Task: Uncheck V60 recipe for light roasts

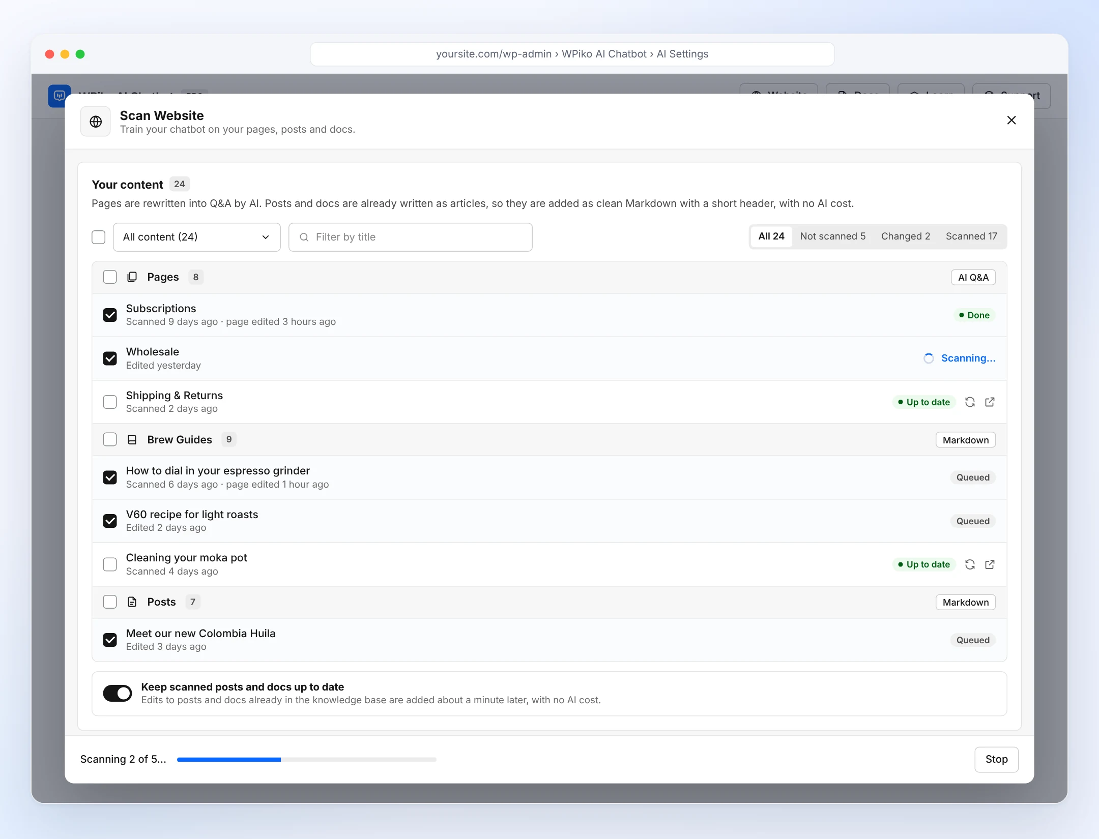Action: point(110,521)
